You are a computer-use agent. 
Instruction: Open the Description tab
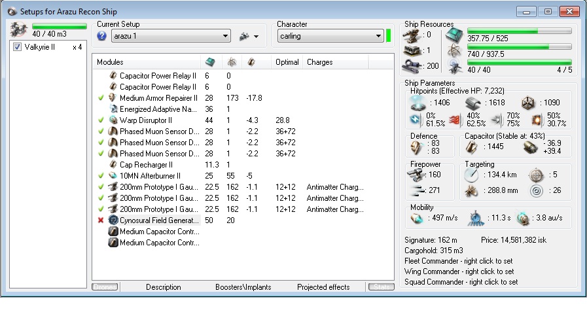(163, 287)
